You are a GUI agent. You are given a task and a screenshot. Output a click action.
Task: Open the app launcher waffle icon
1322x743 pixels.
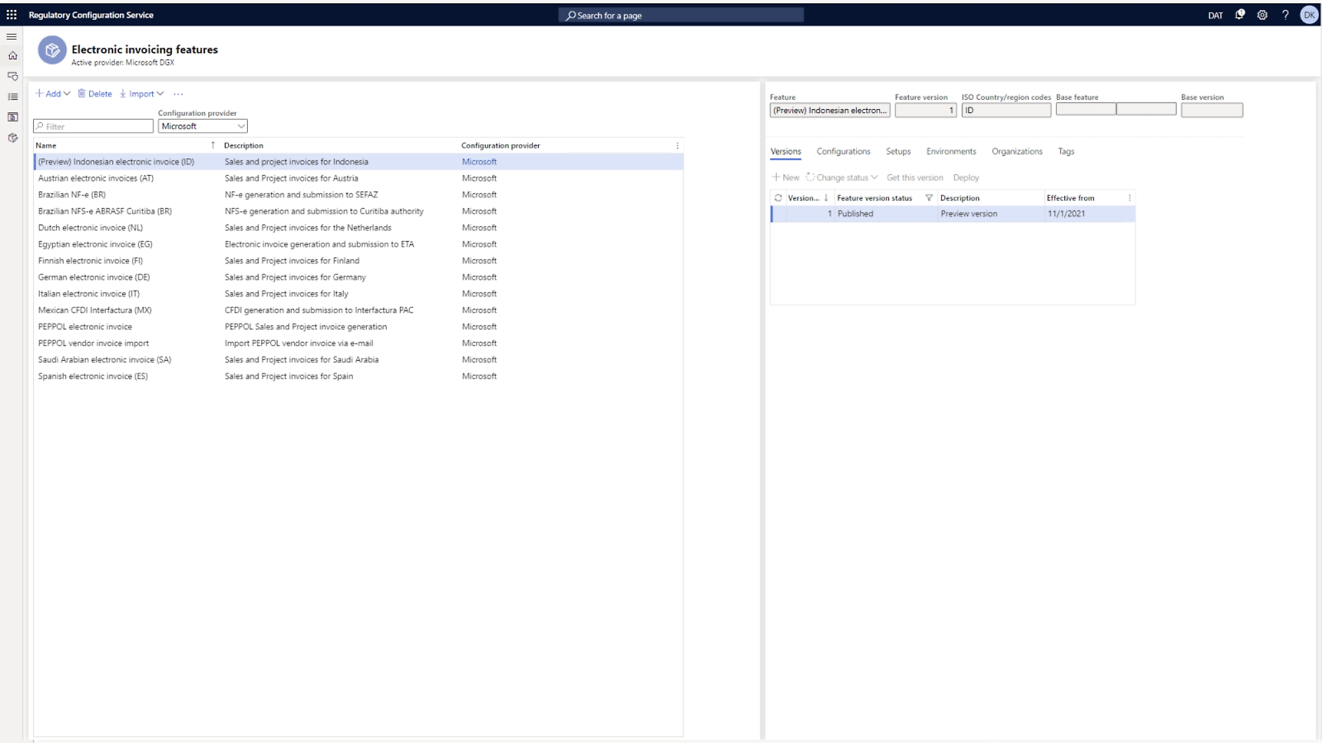coord(12,15)
